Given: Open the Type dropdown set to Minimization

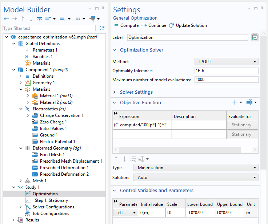Looking at the screenshot, I should point(196,168).
